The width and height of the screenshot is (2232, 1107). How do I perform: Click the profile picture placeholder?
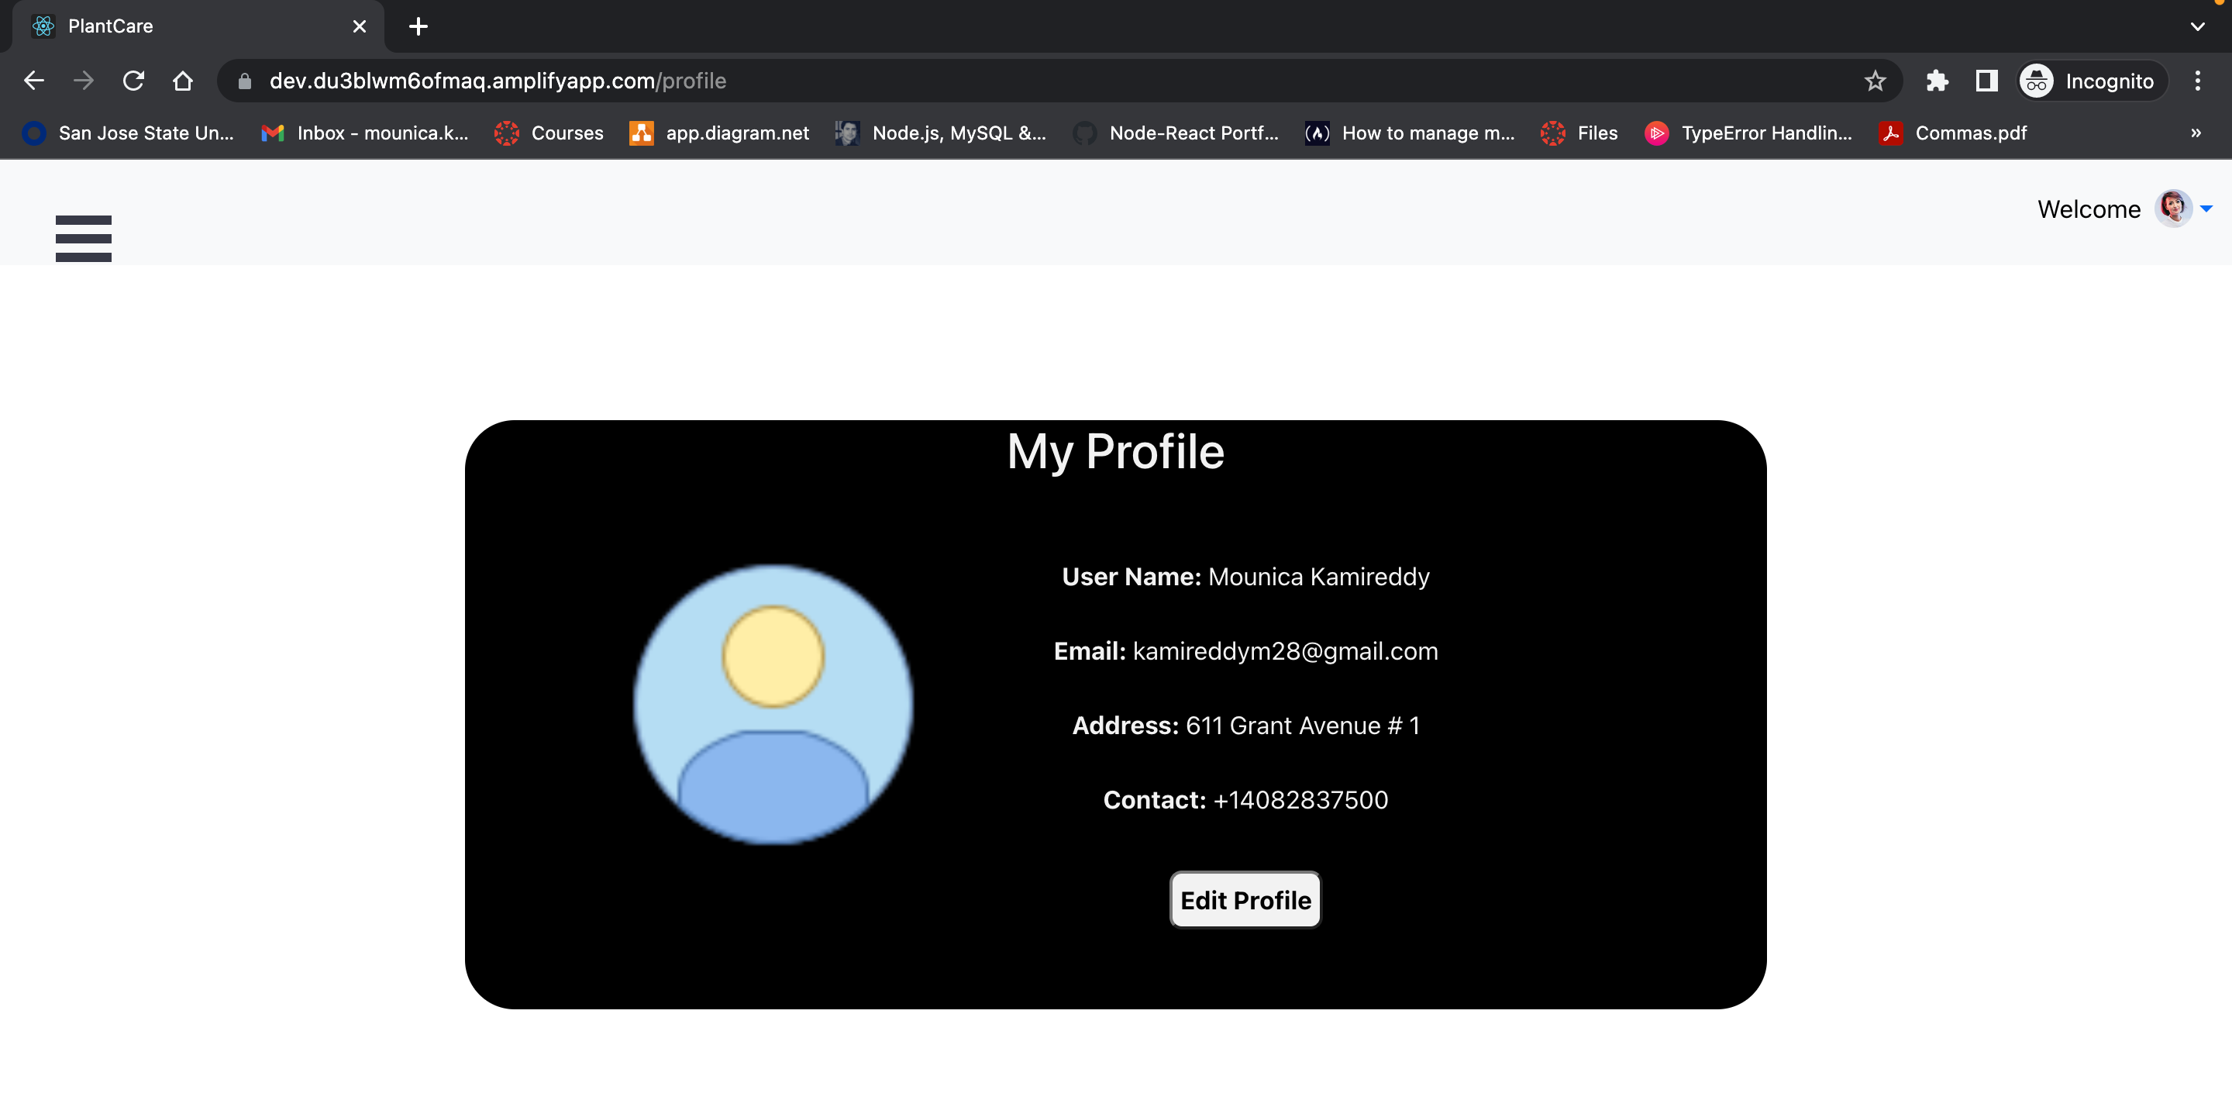click(x=773, y=704)
